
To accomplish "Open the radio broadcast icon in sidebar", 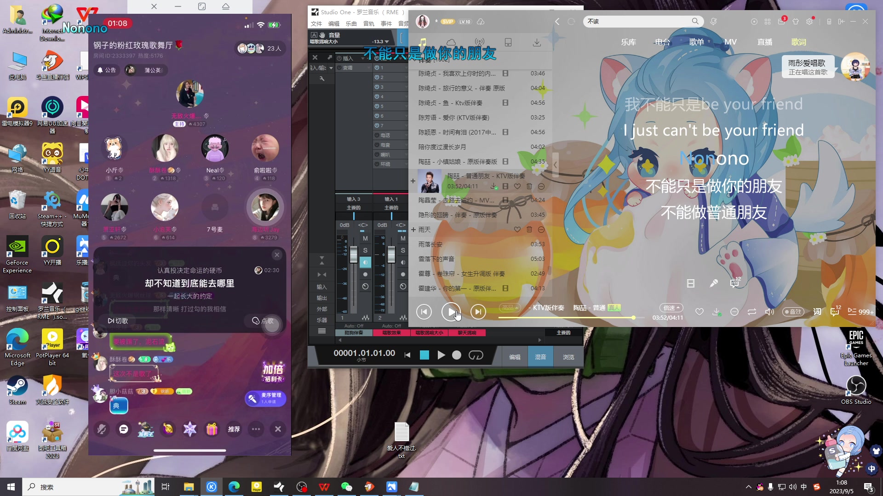I will pyautogui.click(x=480, y=42).
